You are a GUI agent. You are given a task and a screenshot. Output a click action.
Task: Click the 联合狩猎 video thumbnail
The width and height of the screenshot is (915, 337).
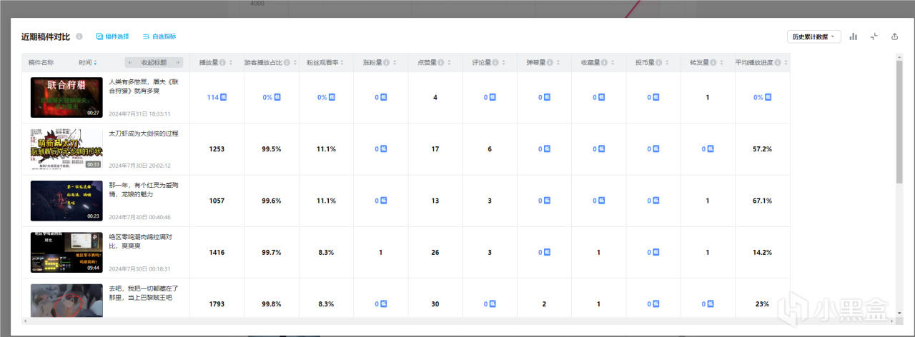pos(66,97)
